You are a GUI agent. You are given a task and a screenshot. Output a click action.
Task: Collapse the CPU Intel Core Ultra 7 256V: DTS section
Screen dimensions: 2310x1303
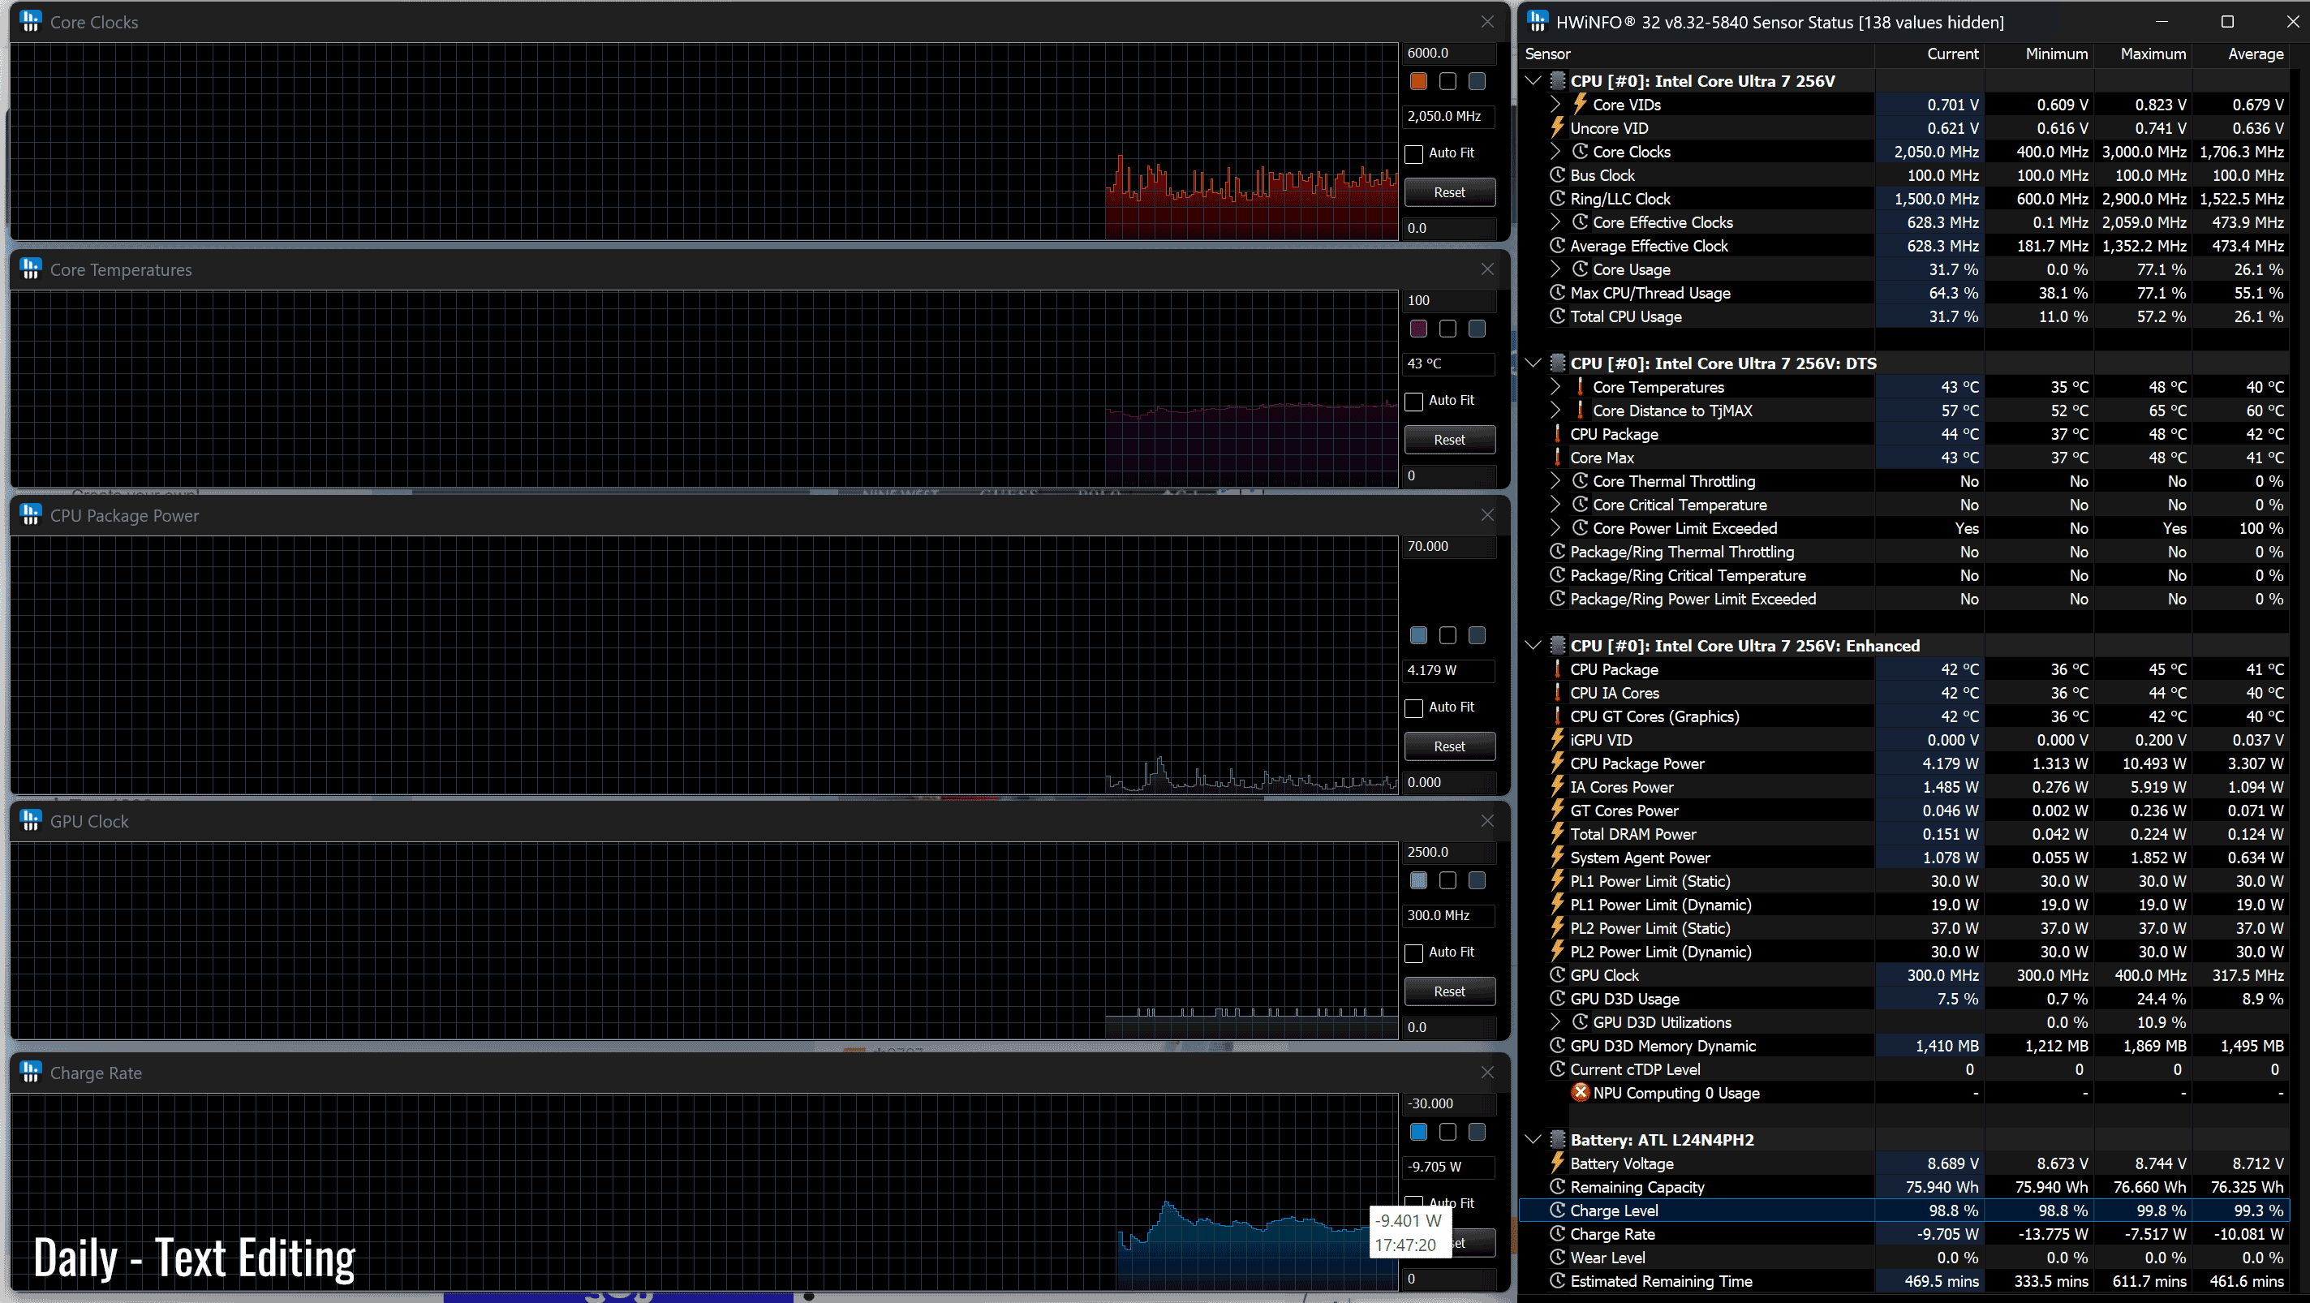tap(1534, 363)
